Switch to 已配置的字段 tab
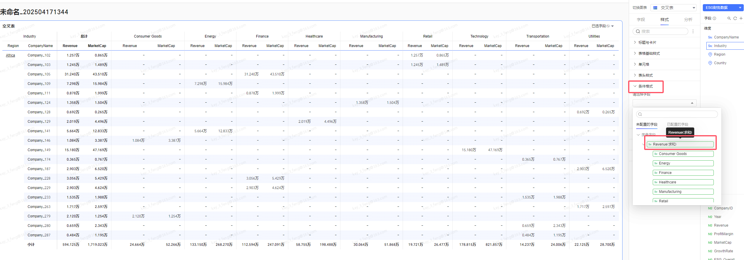Image resolution: width=744 pixels, height=260 pixels. point(678,125)
